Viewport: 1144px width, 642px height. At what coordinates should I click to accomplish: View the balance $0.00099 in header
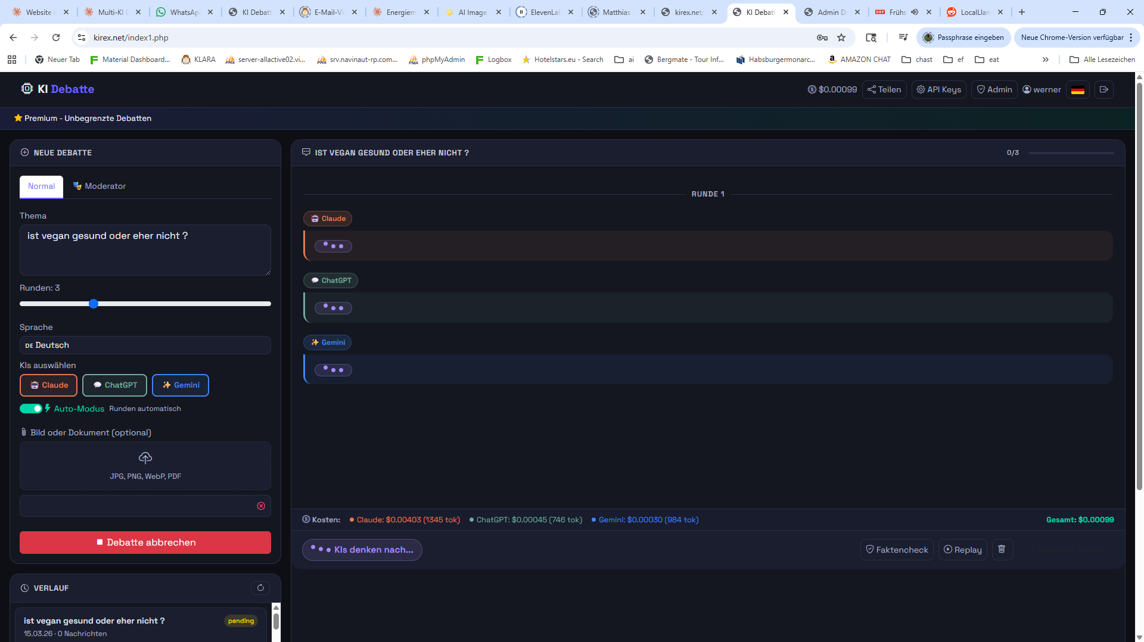pos(832,89)
